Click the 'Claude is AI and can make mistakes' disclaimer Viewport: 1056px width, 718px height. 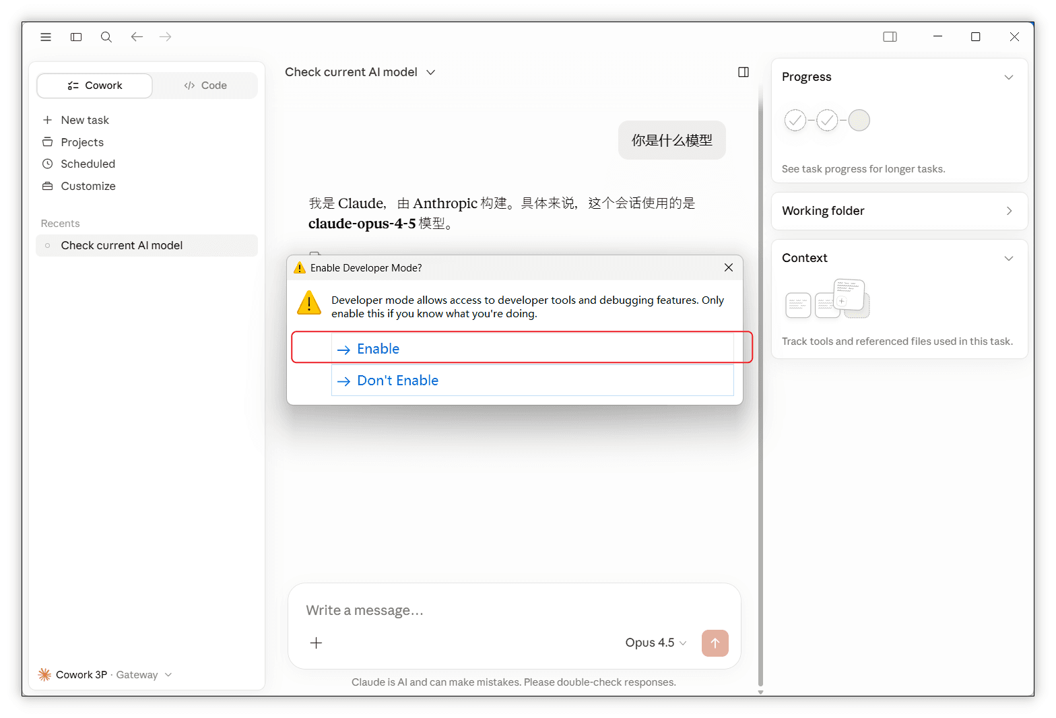(x=513, y=682)
